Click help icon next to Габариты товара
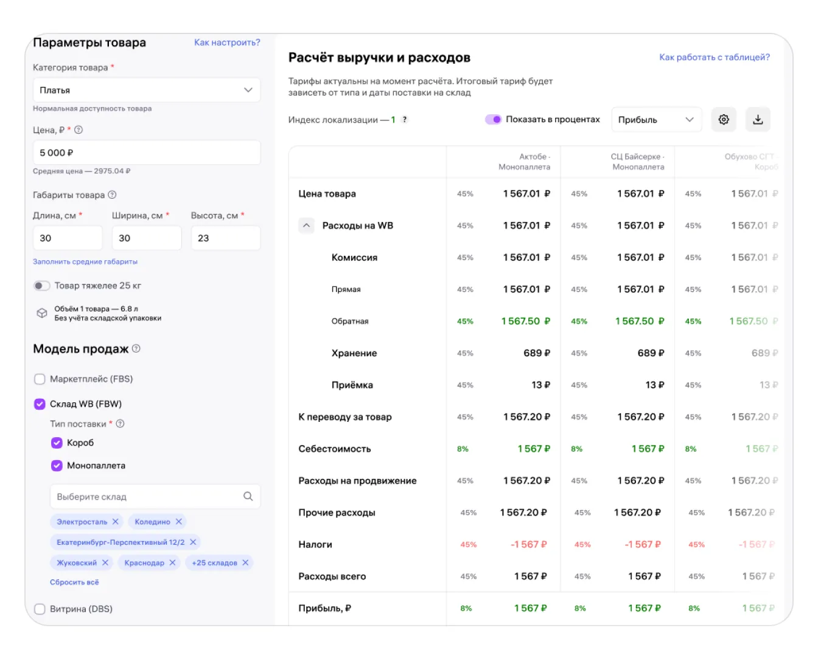Image resolution: width=818 pixels, height=659 pixels. click(x=112, y=195)
